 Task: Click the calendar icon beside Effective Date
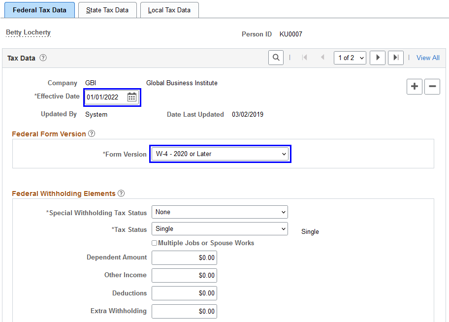point(132,97)
